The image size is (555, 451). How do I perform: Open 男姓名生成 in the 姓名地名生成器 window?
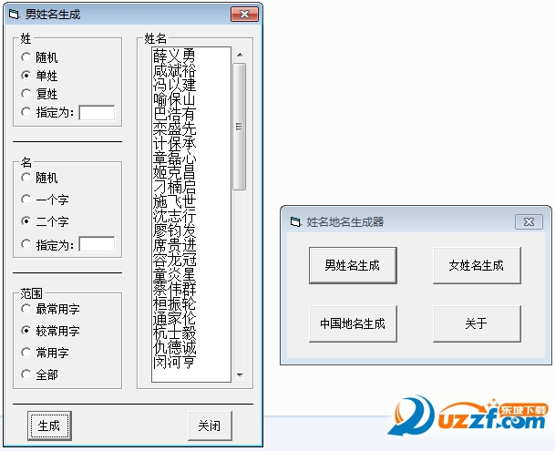coord(353,265)
